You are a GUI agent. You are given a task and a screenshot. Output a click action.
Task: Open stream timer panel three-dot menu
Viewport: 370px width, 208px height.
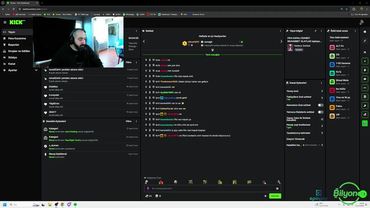(136, 31)
